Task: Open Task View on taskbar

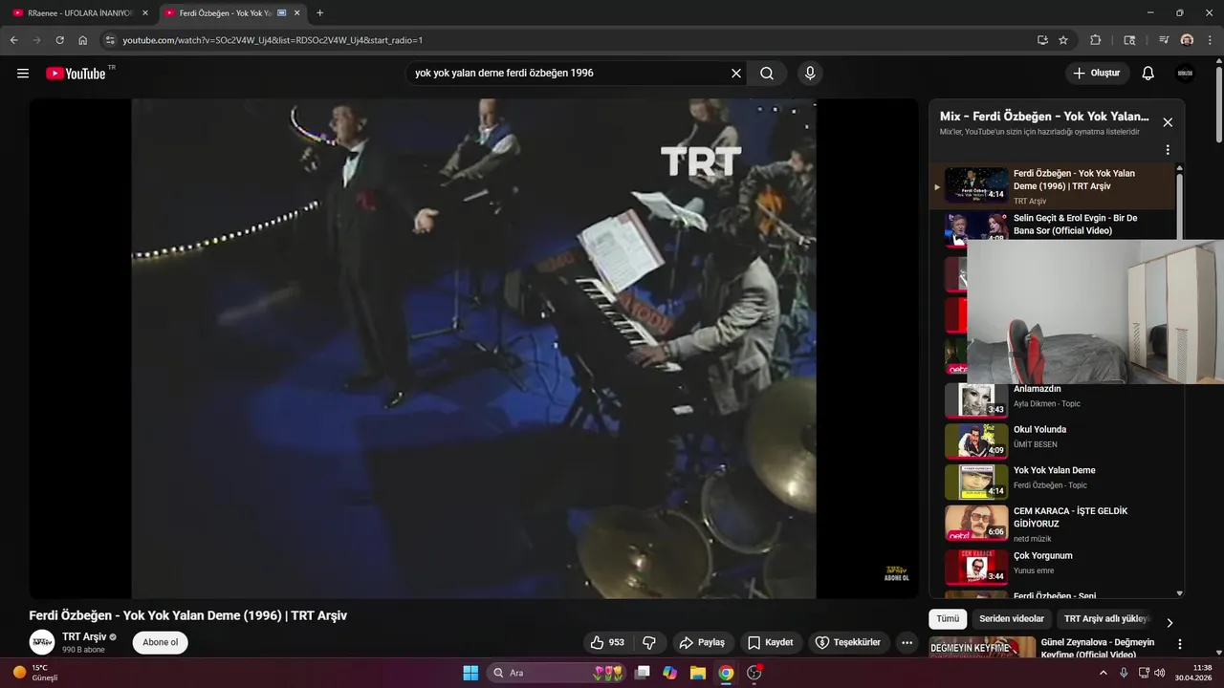Action: [x=643, y=673]
